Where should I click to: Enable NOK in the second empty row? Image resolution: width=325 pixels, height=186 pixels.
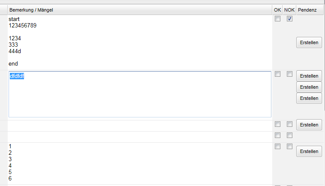289,135
